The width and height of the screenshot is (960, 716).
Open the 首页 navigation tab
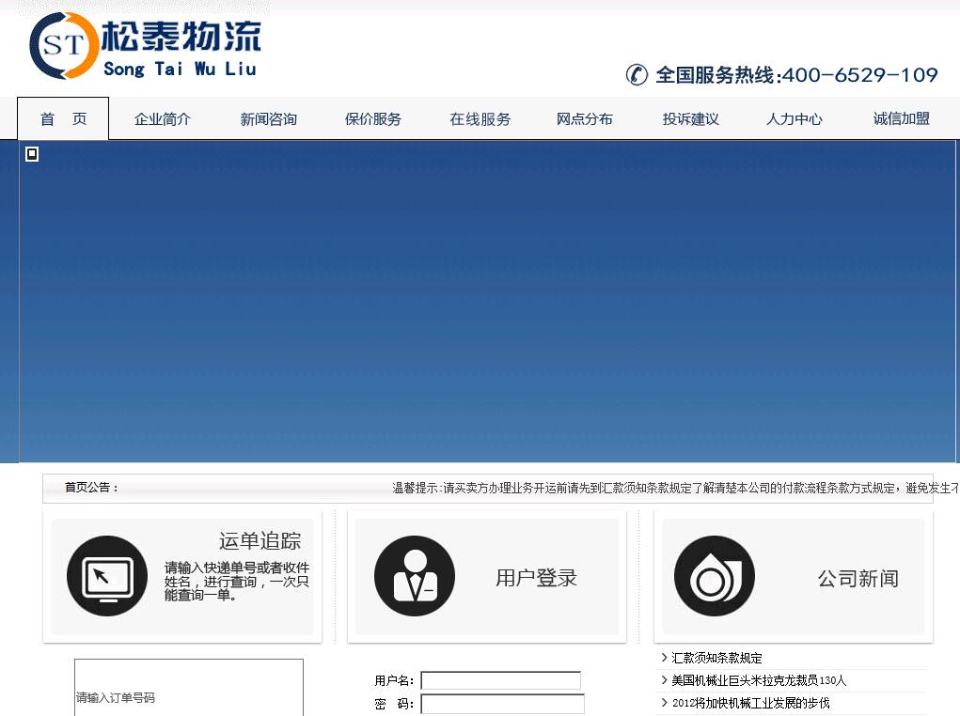(x=63, y=119)
